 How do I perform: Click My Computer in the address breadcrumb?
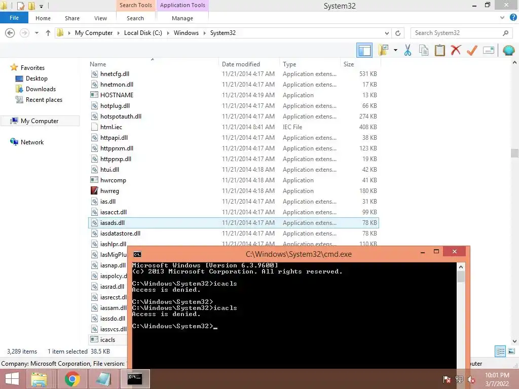tap(94, 33)
